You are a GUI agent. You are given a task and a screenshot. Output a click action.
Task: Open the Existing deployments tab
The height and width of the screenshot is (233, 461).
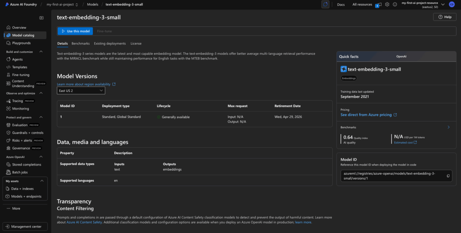tap(110, 43)
